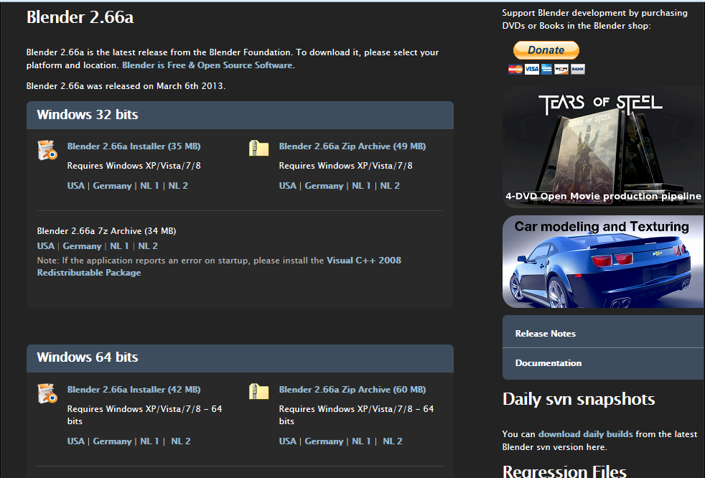Choose USA mirror for 64-bit zip archive
The image size is (705, 478).
(288, 441)
